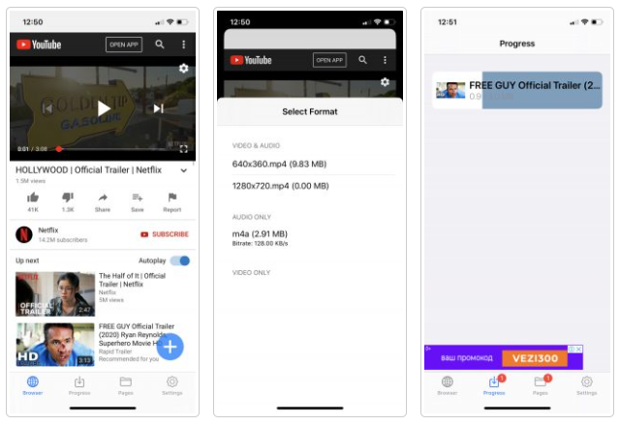Screen dimensions: 620x426
Task: Switch to Pages tab in left screen
Action: pos(126,385)
